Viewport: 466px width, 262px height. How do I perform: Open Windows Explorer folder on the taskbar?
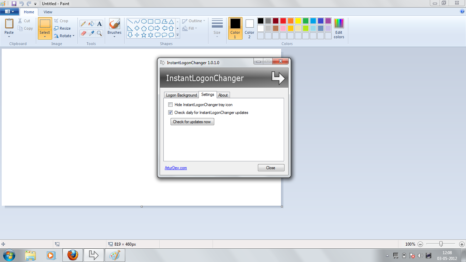coord(30,255)
